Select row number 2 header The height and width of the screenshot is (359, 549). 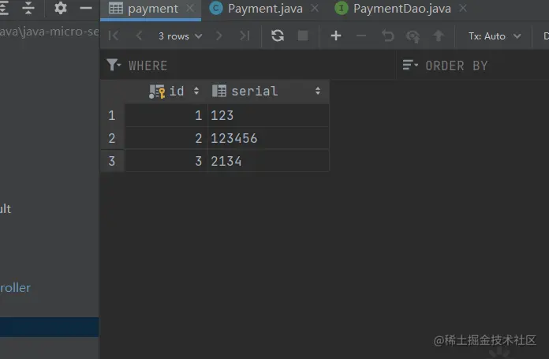[112, 138]
